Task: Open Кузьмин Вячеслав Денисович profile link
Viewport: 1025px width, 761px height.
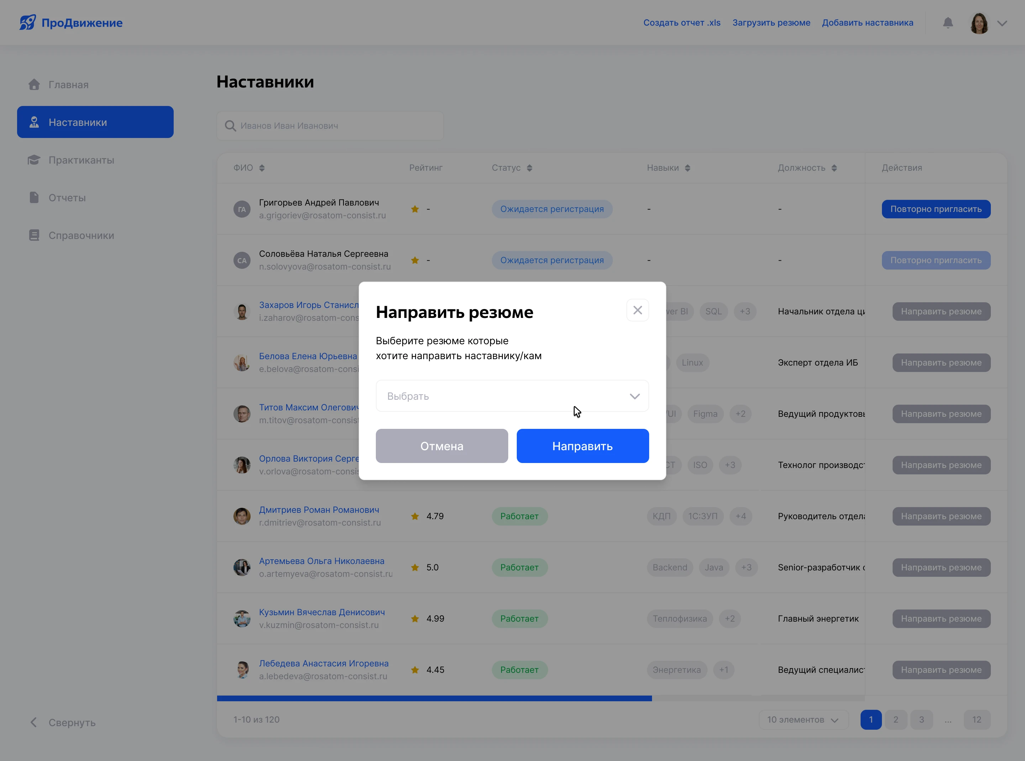Action: pos(322,612)
